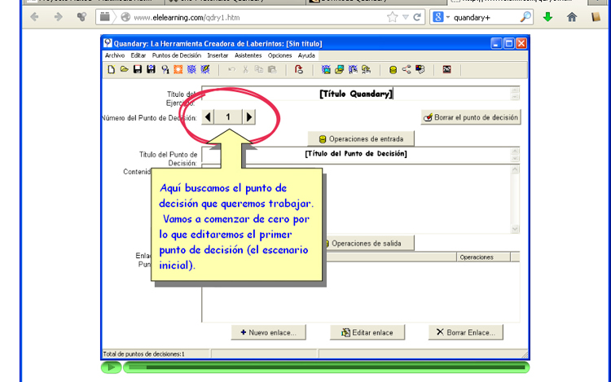
Task: Click the magnifier search icon in Quandary toolbar
Action: click(x=165, y=70)
